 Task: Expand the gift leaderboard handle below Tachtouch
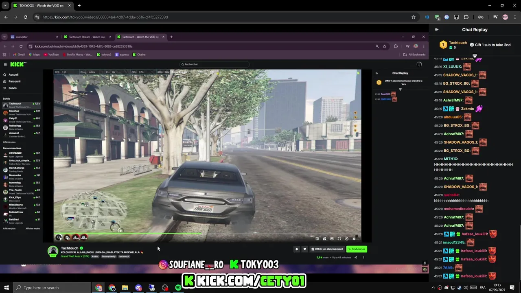point(475,55)
